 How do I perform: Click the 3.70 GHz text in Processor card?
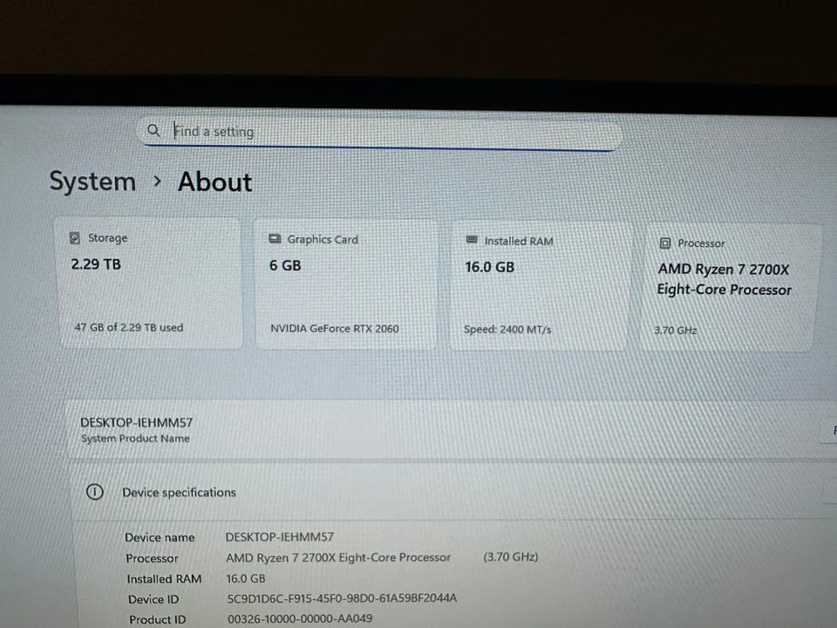click(676, 331)
